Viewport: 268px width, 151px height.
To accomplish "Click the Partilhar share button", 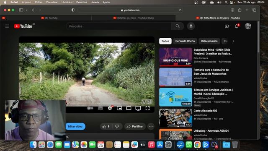I will [135, 127].
